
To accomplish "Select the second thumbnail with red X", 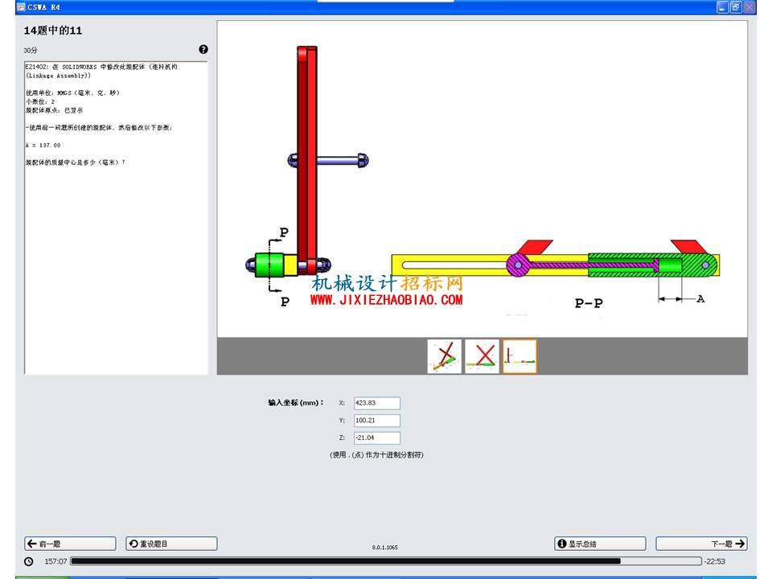I will 482,356.
